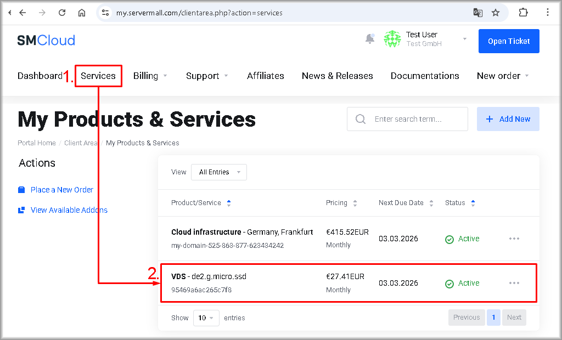
Task: Open the browser extensions puzzle icon
Action: 523,13
